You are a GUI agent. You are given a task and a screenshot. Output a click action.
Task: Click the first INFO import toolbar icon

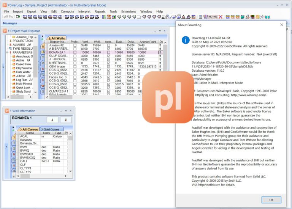tap(25, 17)
